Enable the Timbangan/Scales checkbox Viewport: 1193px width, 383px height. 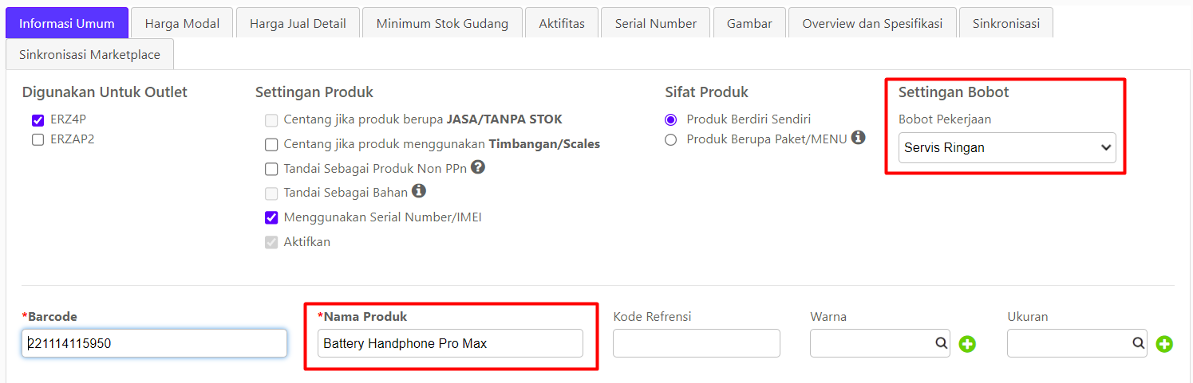(271, 144)
